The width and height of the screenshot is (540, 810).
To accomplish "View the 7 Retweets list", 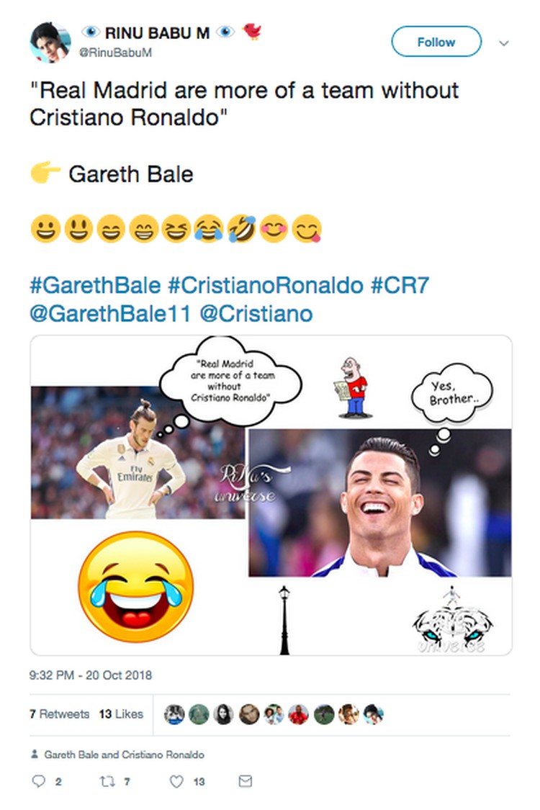I will pos(60,714).
